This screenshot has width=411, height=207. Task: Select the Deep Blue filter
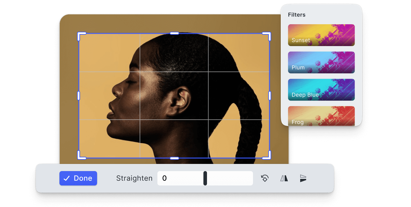click(321, 89)
